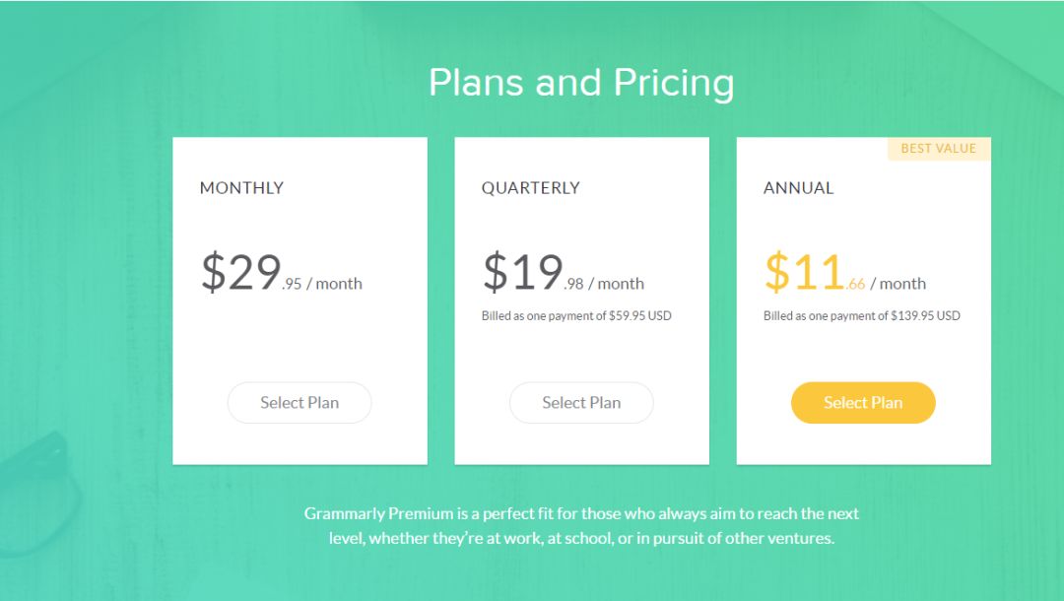
Task: Click the '/ month' text in Monthly card
Action: point(335,284)
